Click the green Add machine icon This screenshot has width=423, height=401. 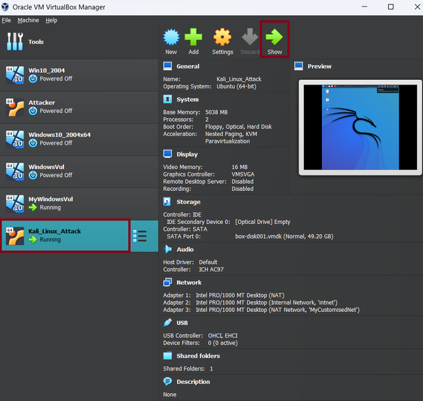click(x=193, y=37)
